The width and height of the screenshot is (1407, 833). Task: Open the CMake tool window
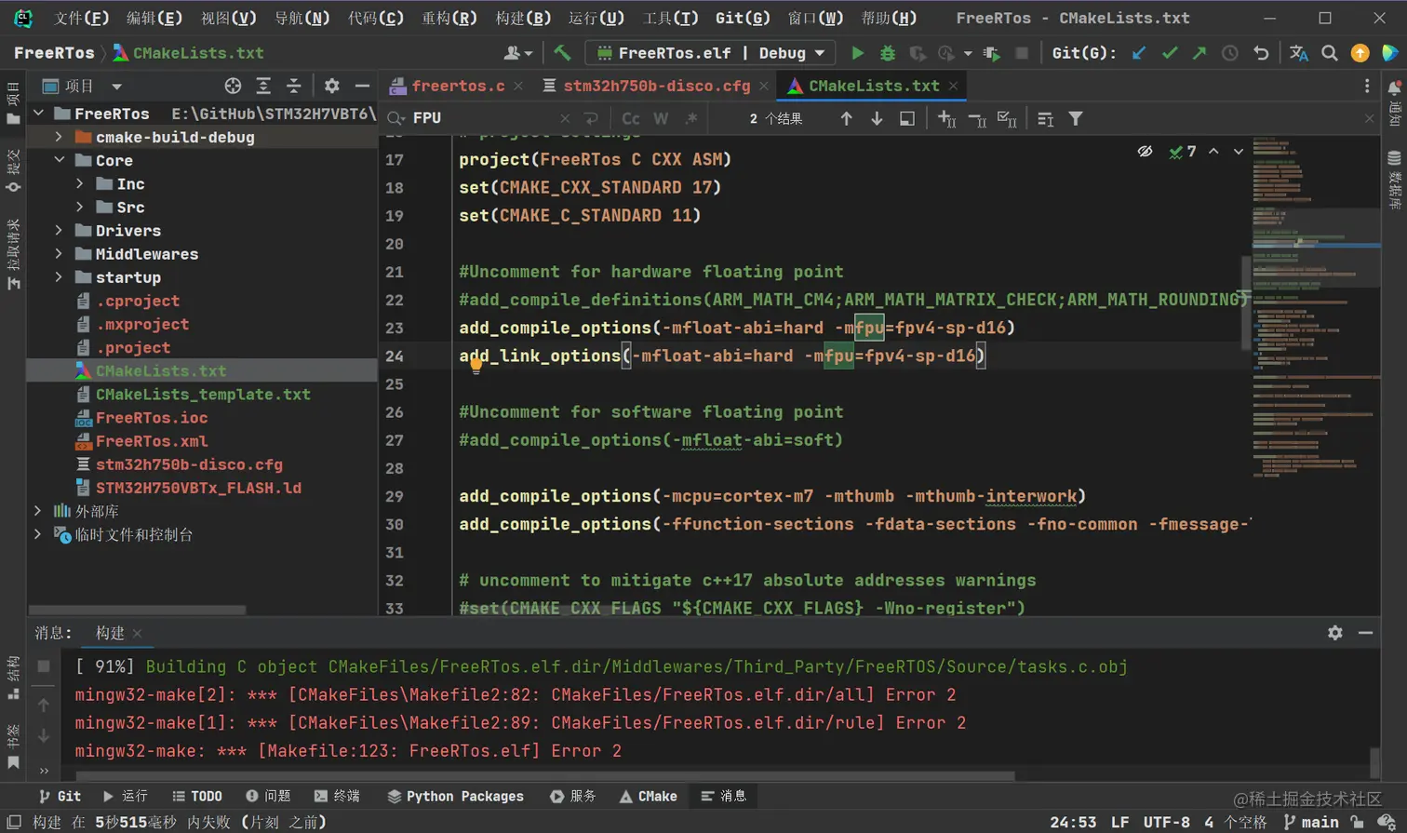(x=648, y=796)
